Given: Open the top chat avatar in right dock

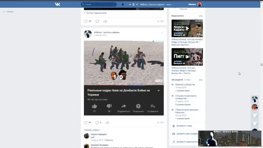Looking at the screenshot, I should coord(255,99).
